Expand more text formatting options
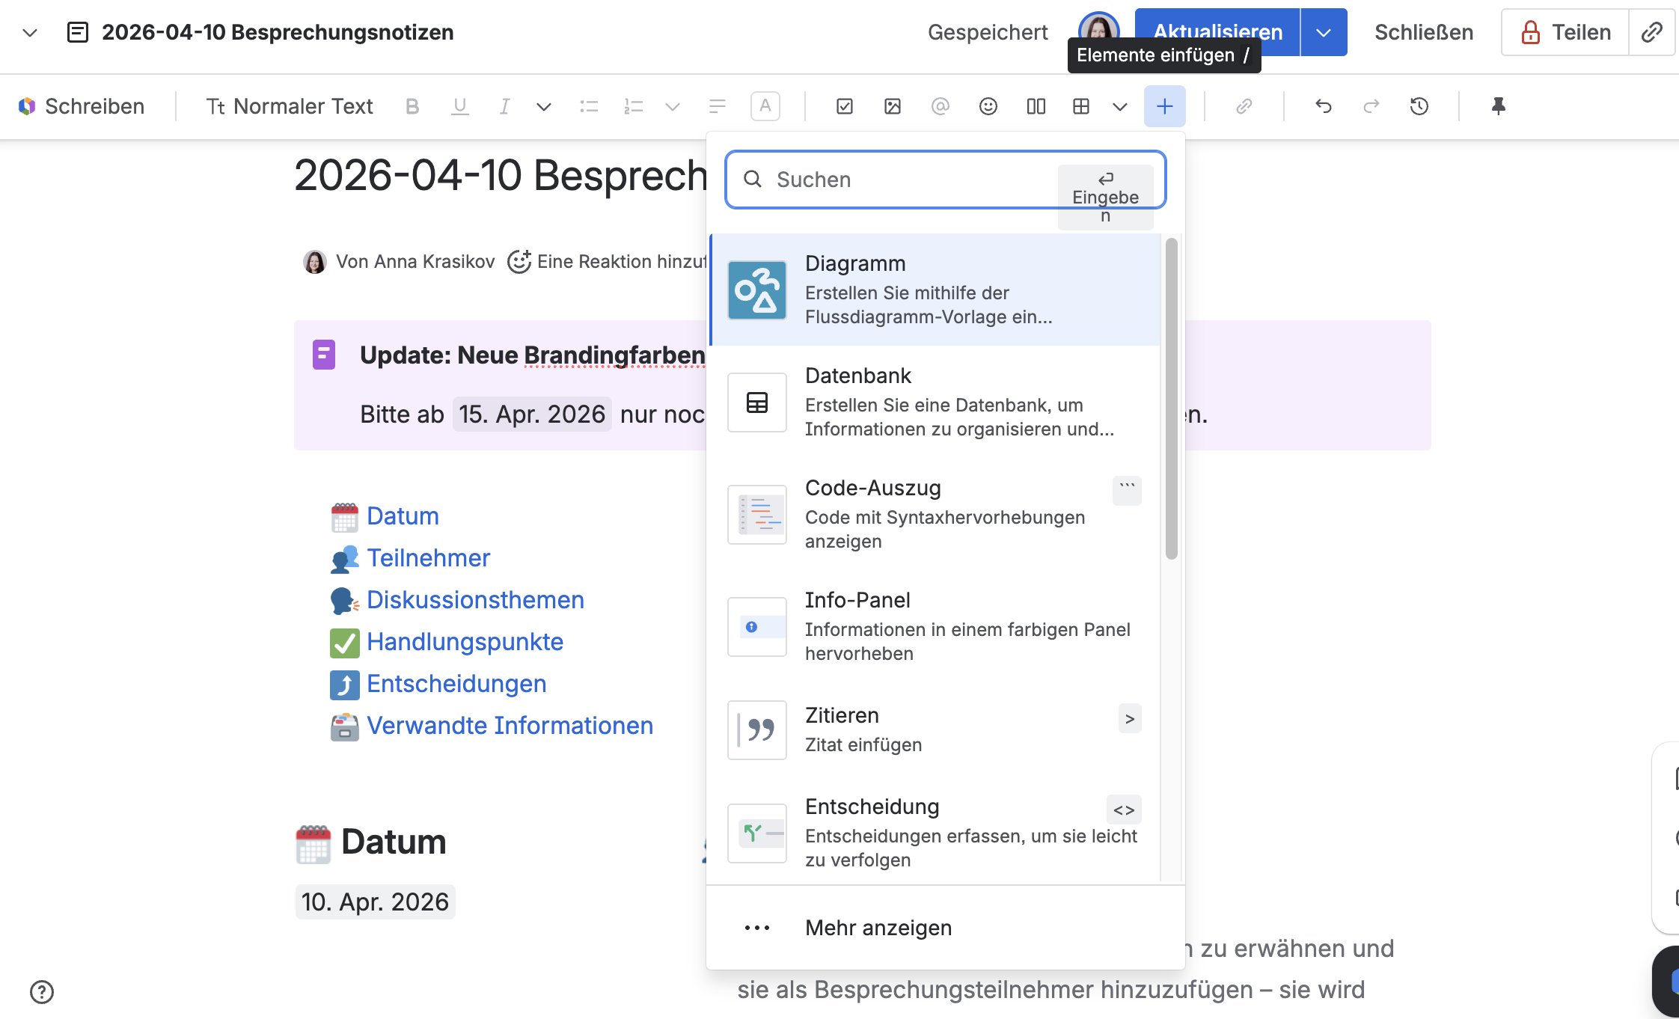Image resolution: width=1679 pixels, height=1019 pixels. [x=544, y=106]
